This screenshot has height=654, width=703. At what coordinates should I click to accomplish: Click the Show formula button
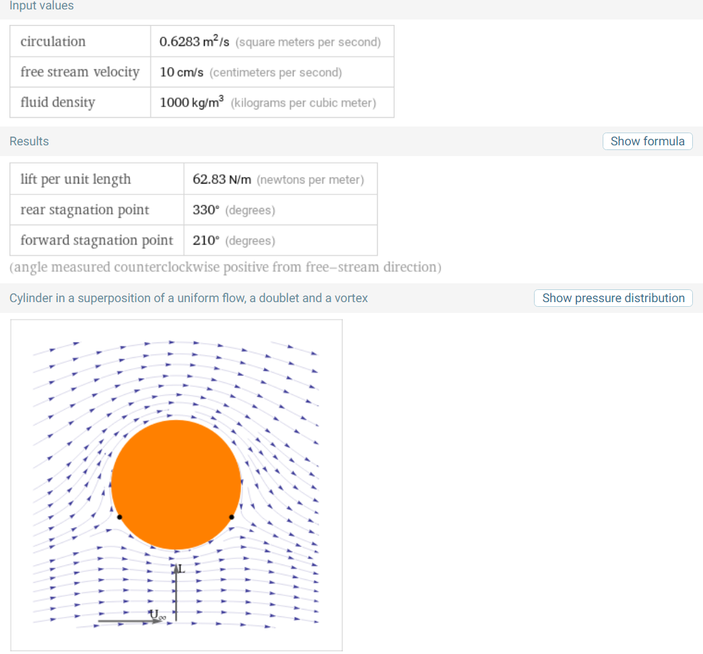pyautogui.click(x=647, y=141)
